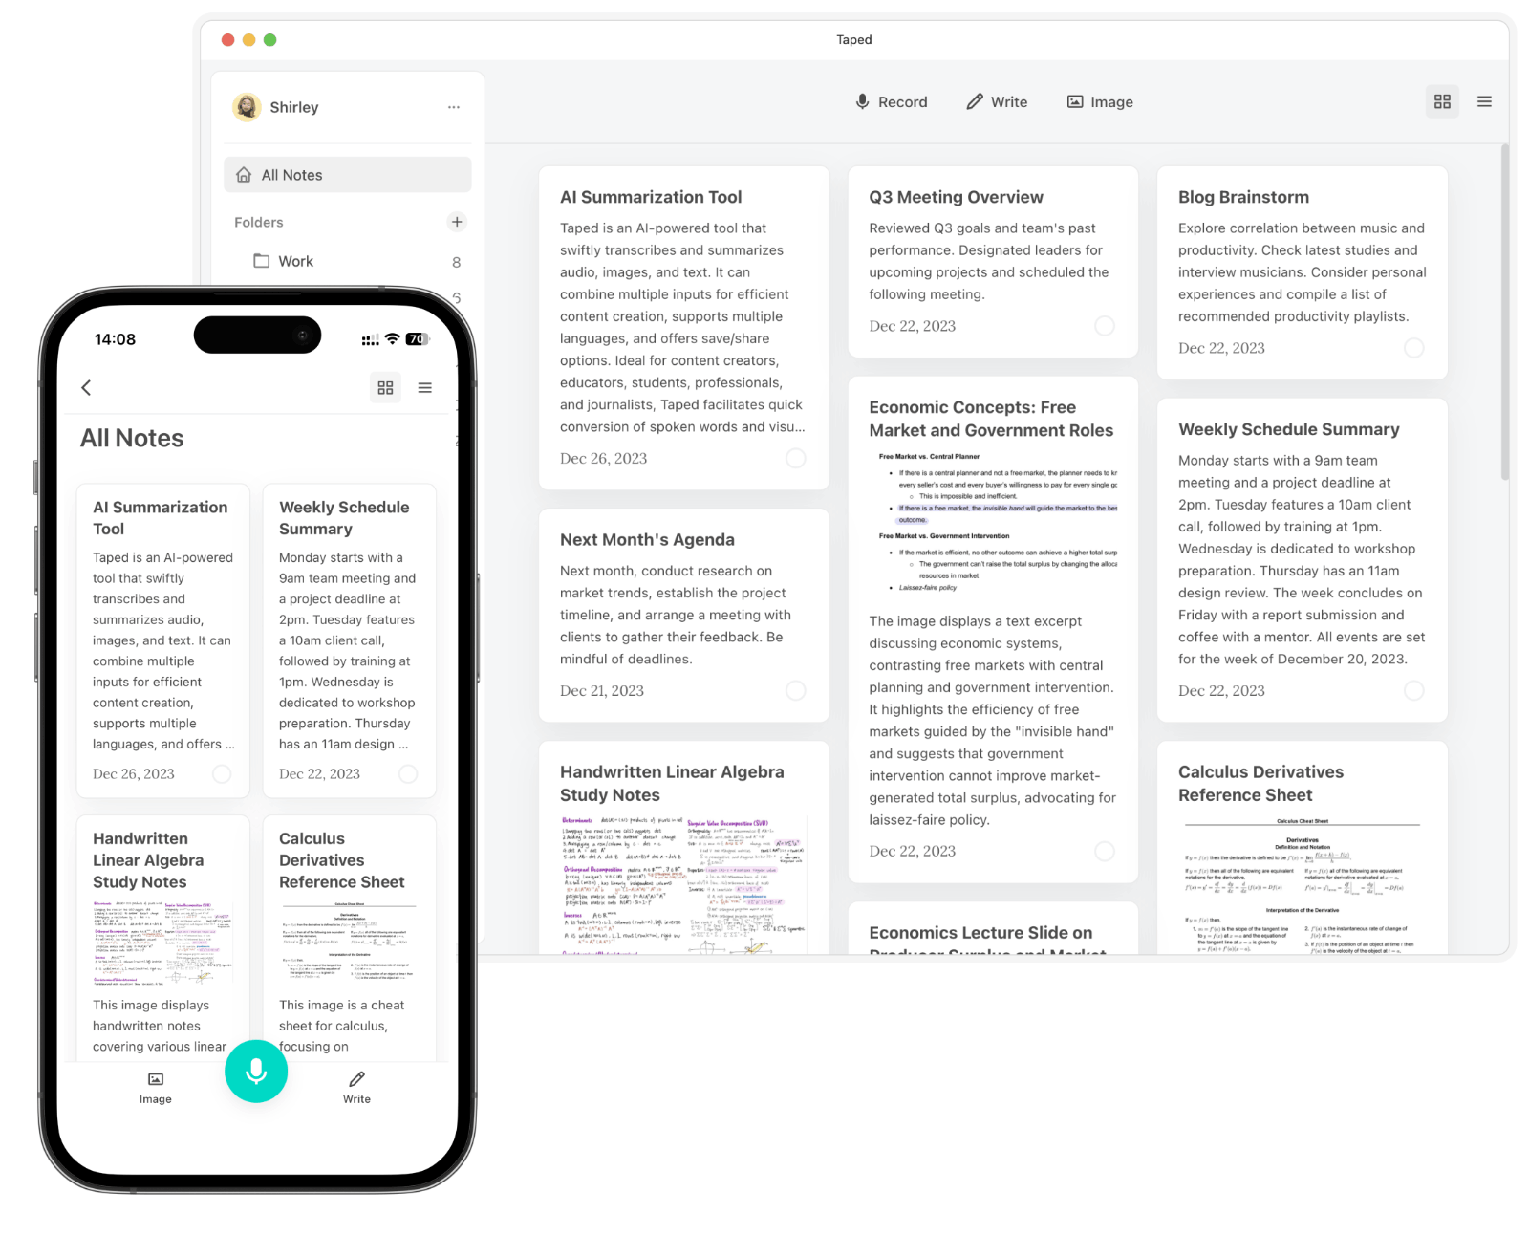This screenshot has width=1529, height=1236.
Task: Go back using the phone's back arrow
Action: tap(86, 387)
